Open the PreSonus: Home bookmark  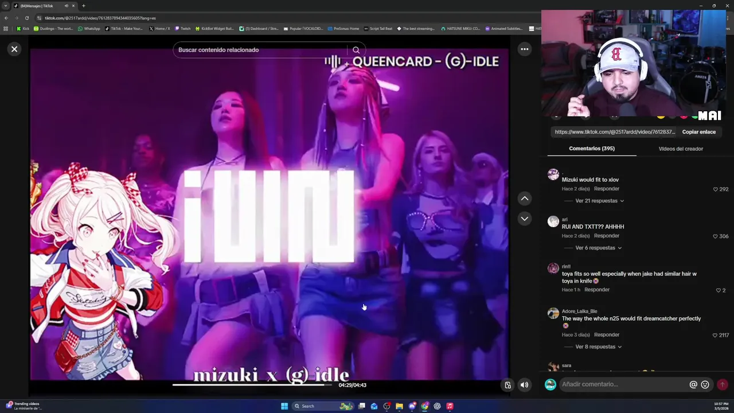(343, 28)
